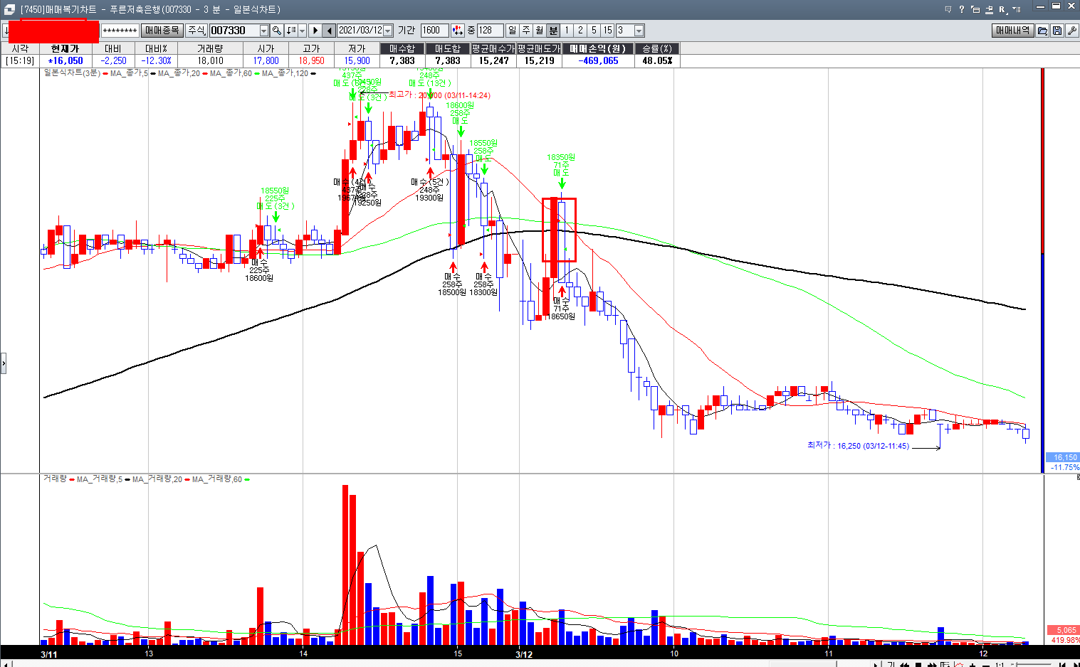
Task: Click the pin window icon in title bar
Action: tap(990, 9)
